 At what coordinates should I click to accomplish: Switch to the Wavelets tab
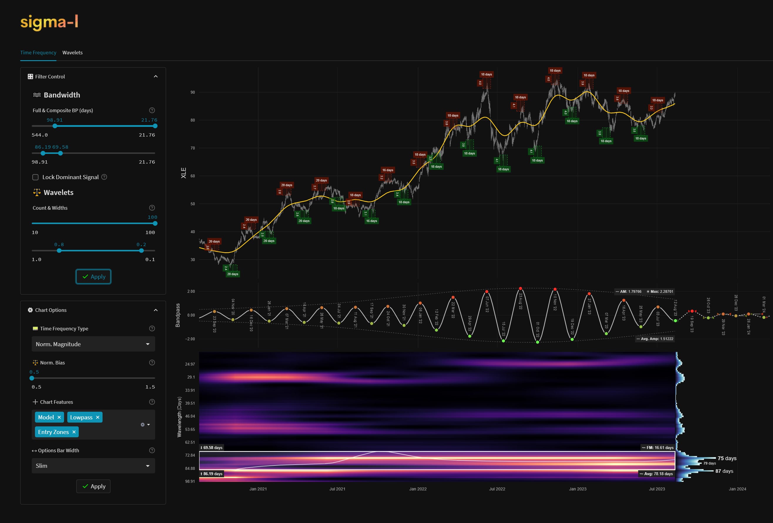click(x=73, y=53)
